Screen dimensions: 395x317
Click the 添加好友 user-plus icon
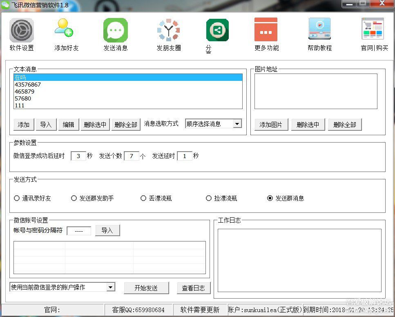coord(64,28)
